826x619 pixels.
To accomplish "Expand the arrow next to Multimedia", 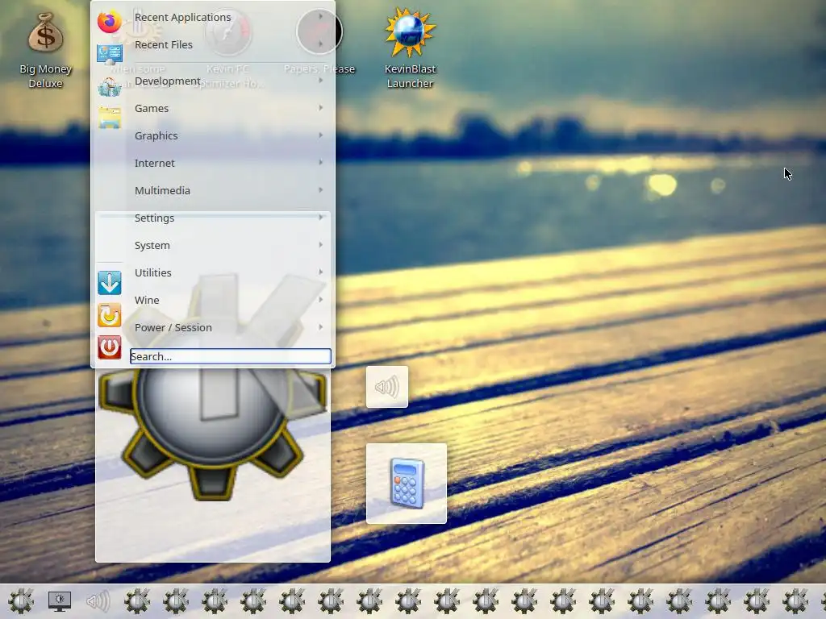I will pos(320,190).
